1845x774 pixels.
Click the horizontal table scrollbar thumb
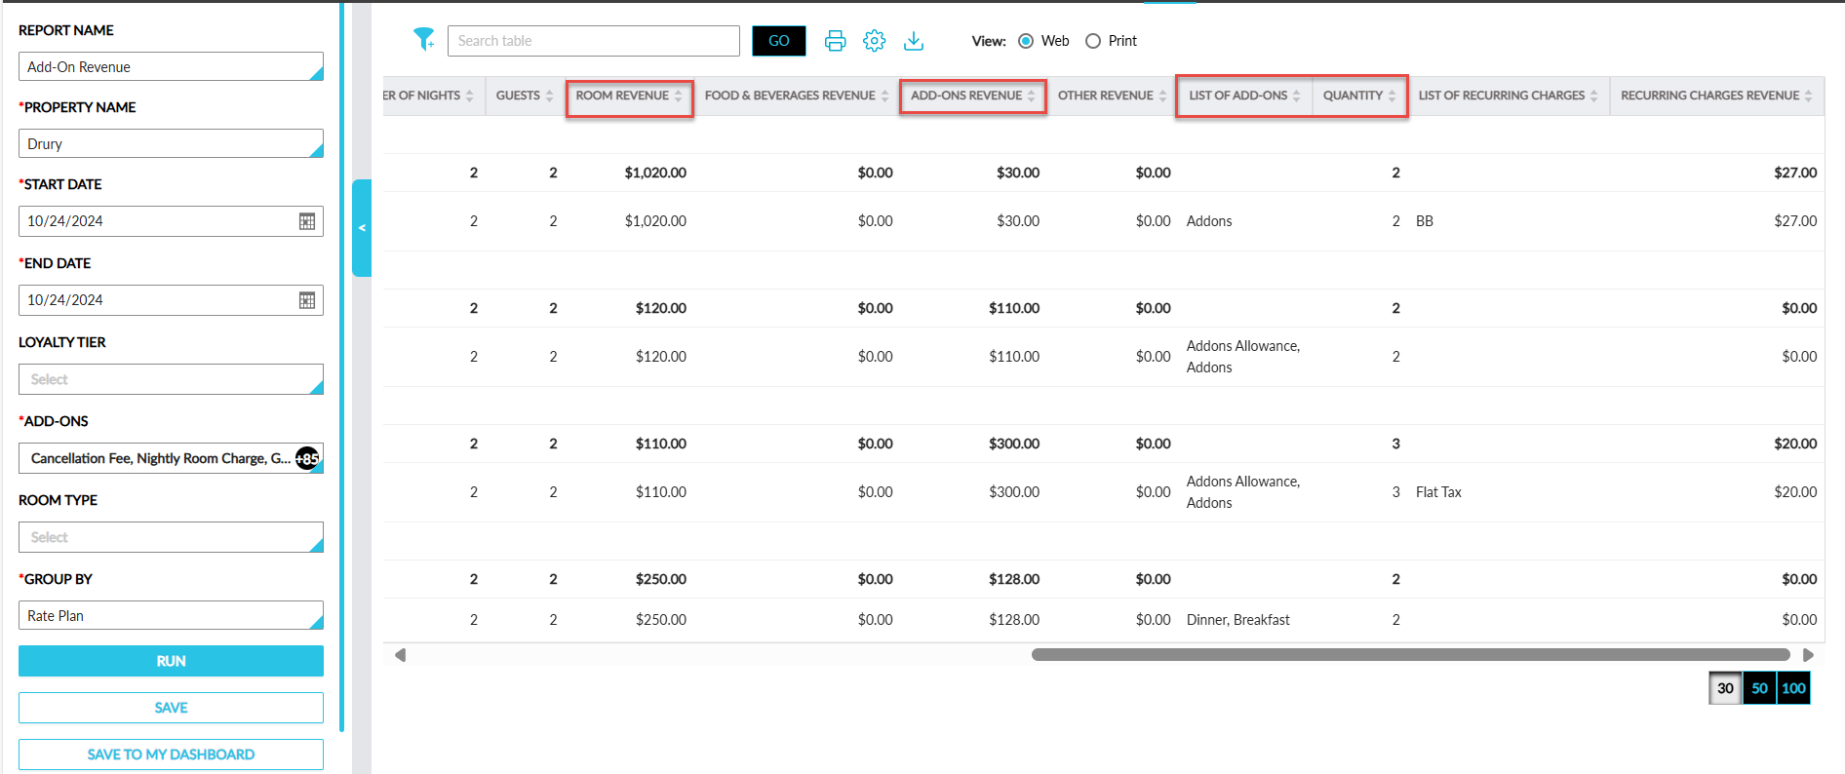pyautogui.click(x=1410, y=655)
